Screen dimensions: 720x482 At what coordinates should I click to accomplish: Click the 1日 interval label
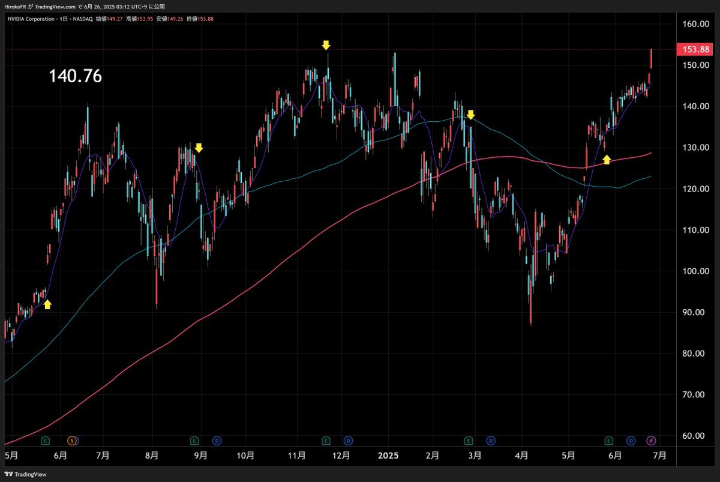tap(62, 19)
